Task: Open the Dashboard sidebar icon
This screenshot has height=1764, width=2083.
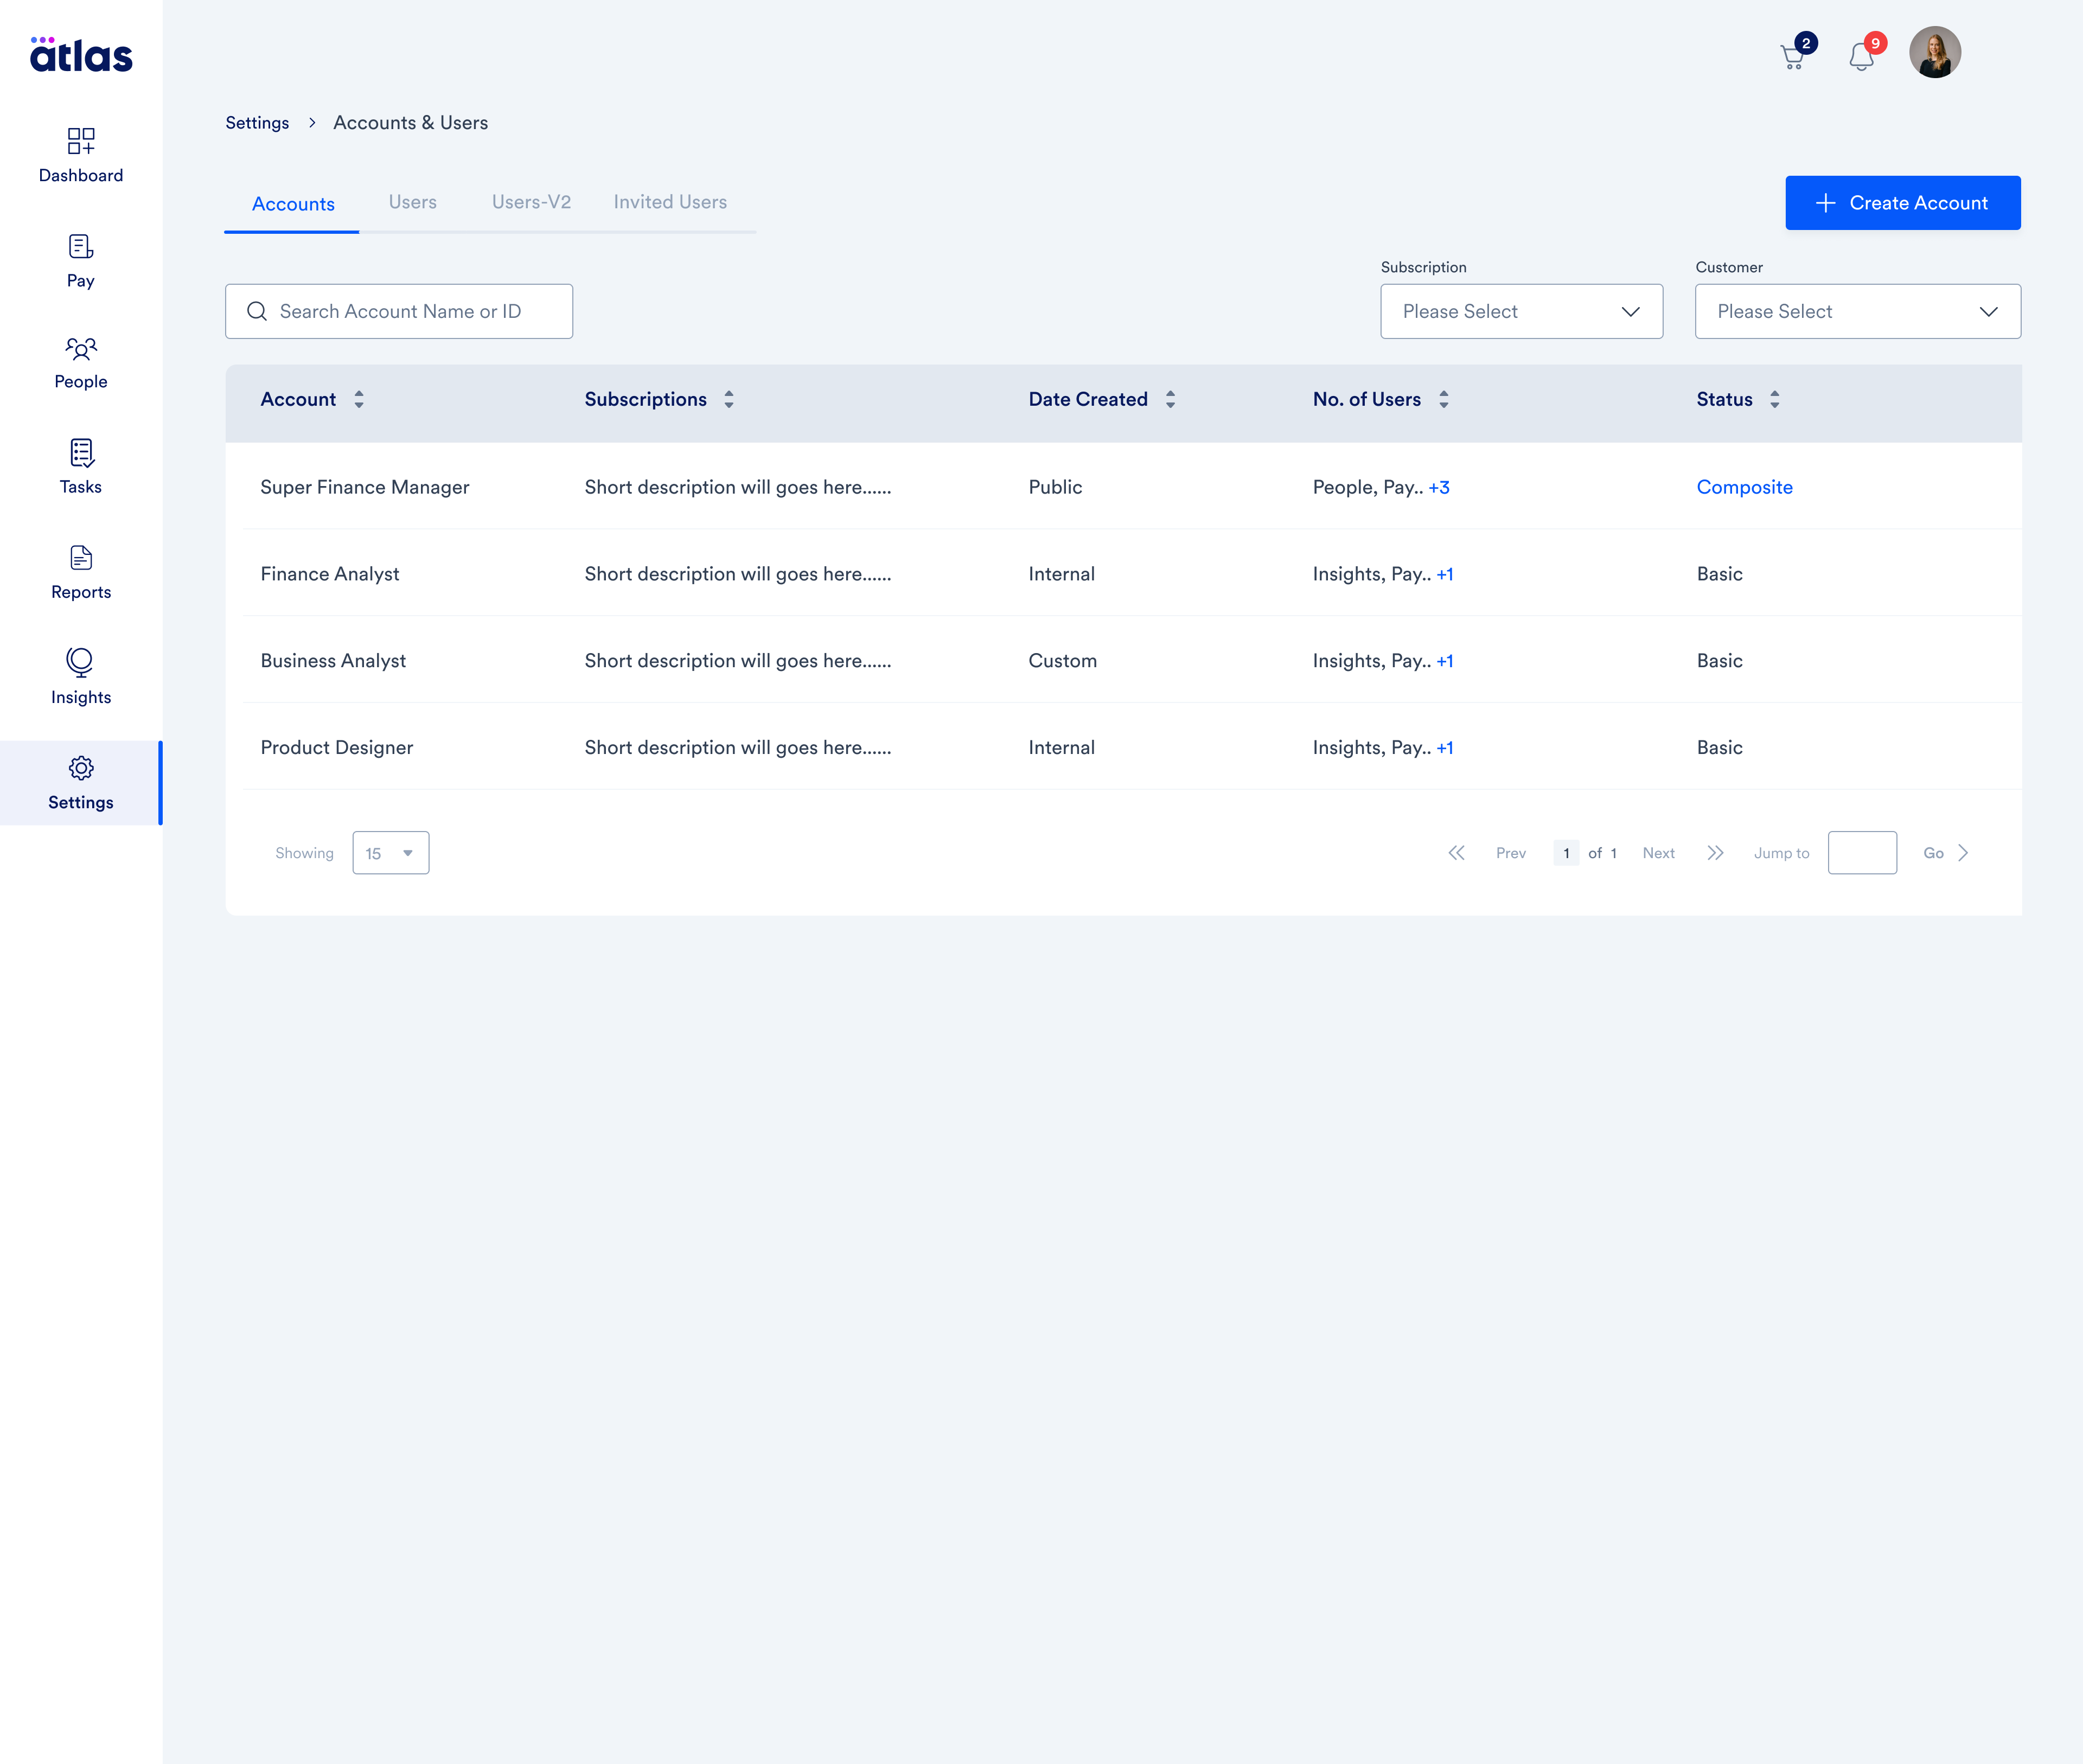Action: (x=81, y=141)
